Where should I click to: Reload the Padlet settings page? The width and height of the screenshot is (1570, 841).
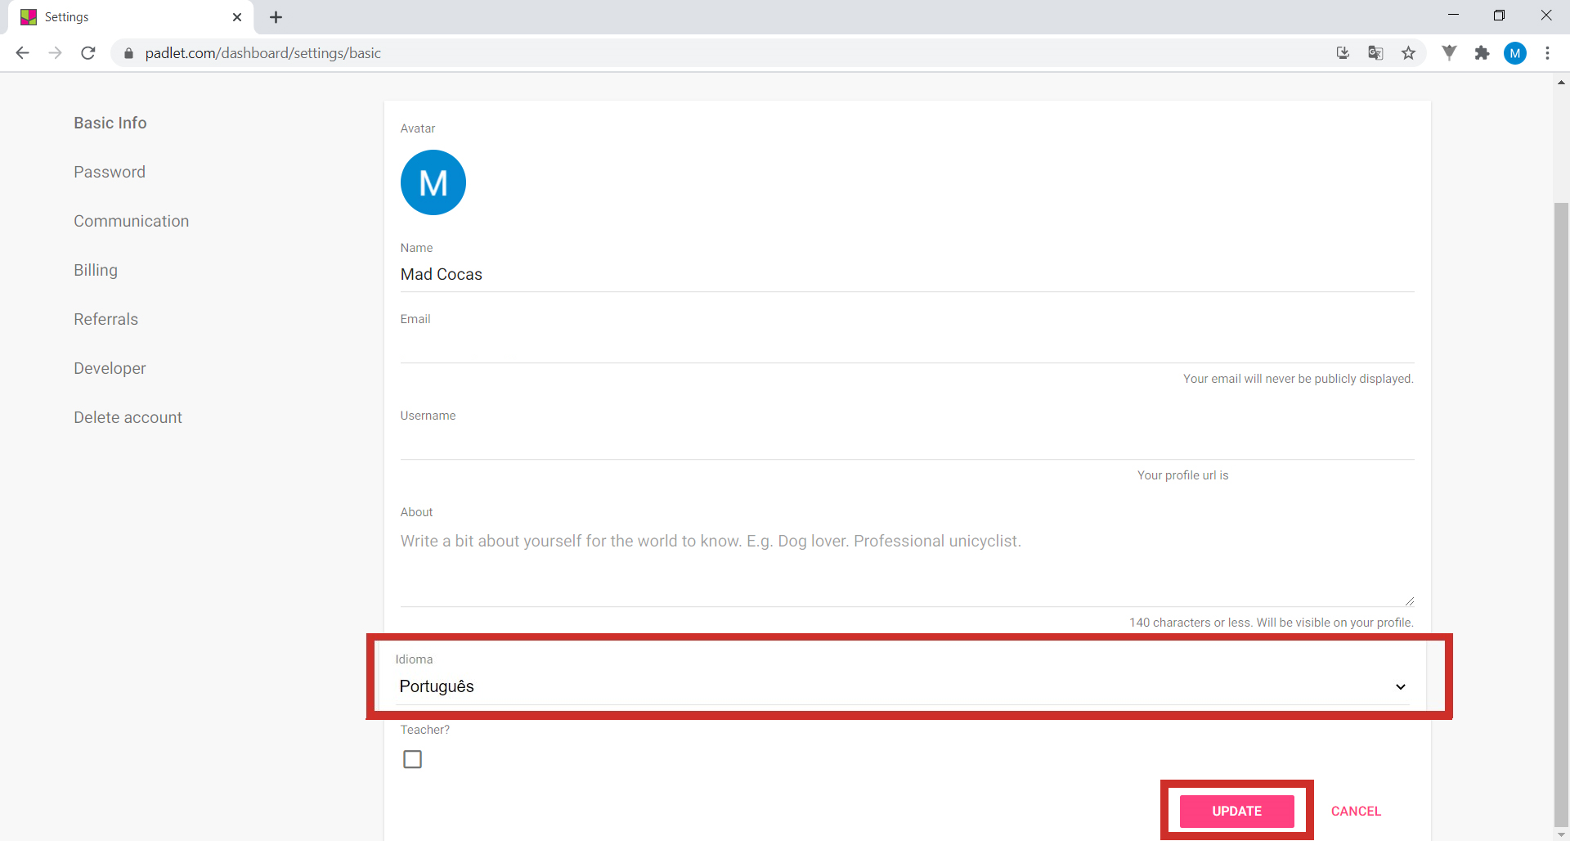coord(88,53)
